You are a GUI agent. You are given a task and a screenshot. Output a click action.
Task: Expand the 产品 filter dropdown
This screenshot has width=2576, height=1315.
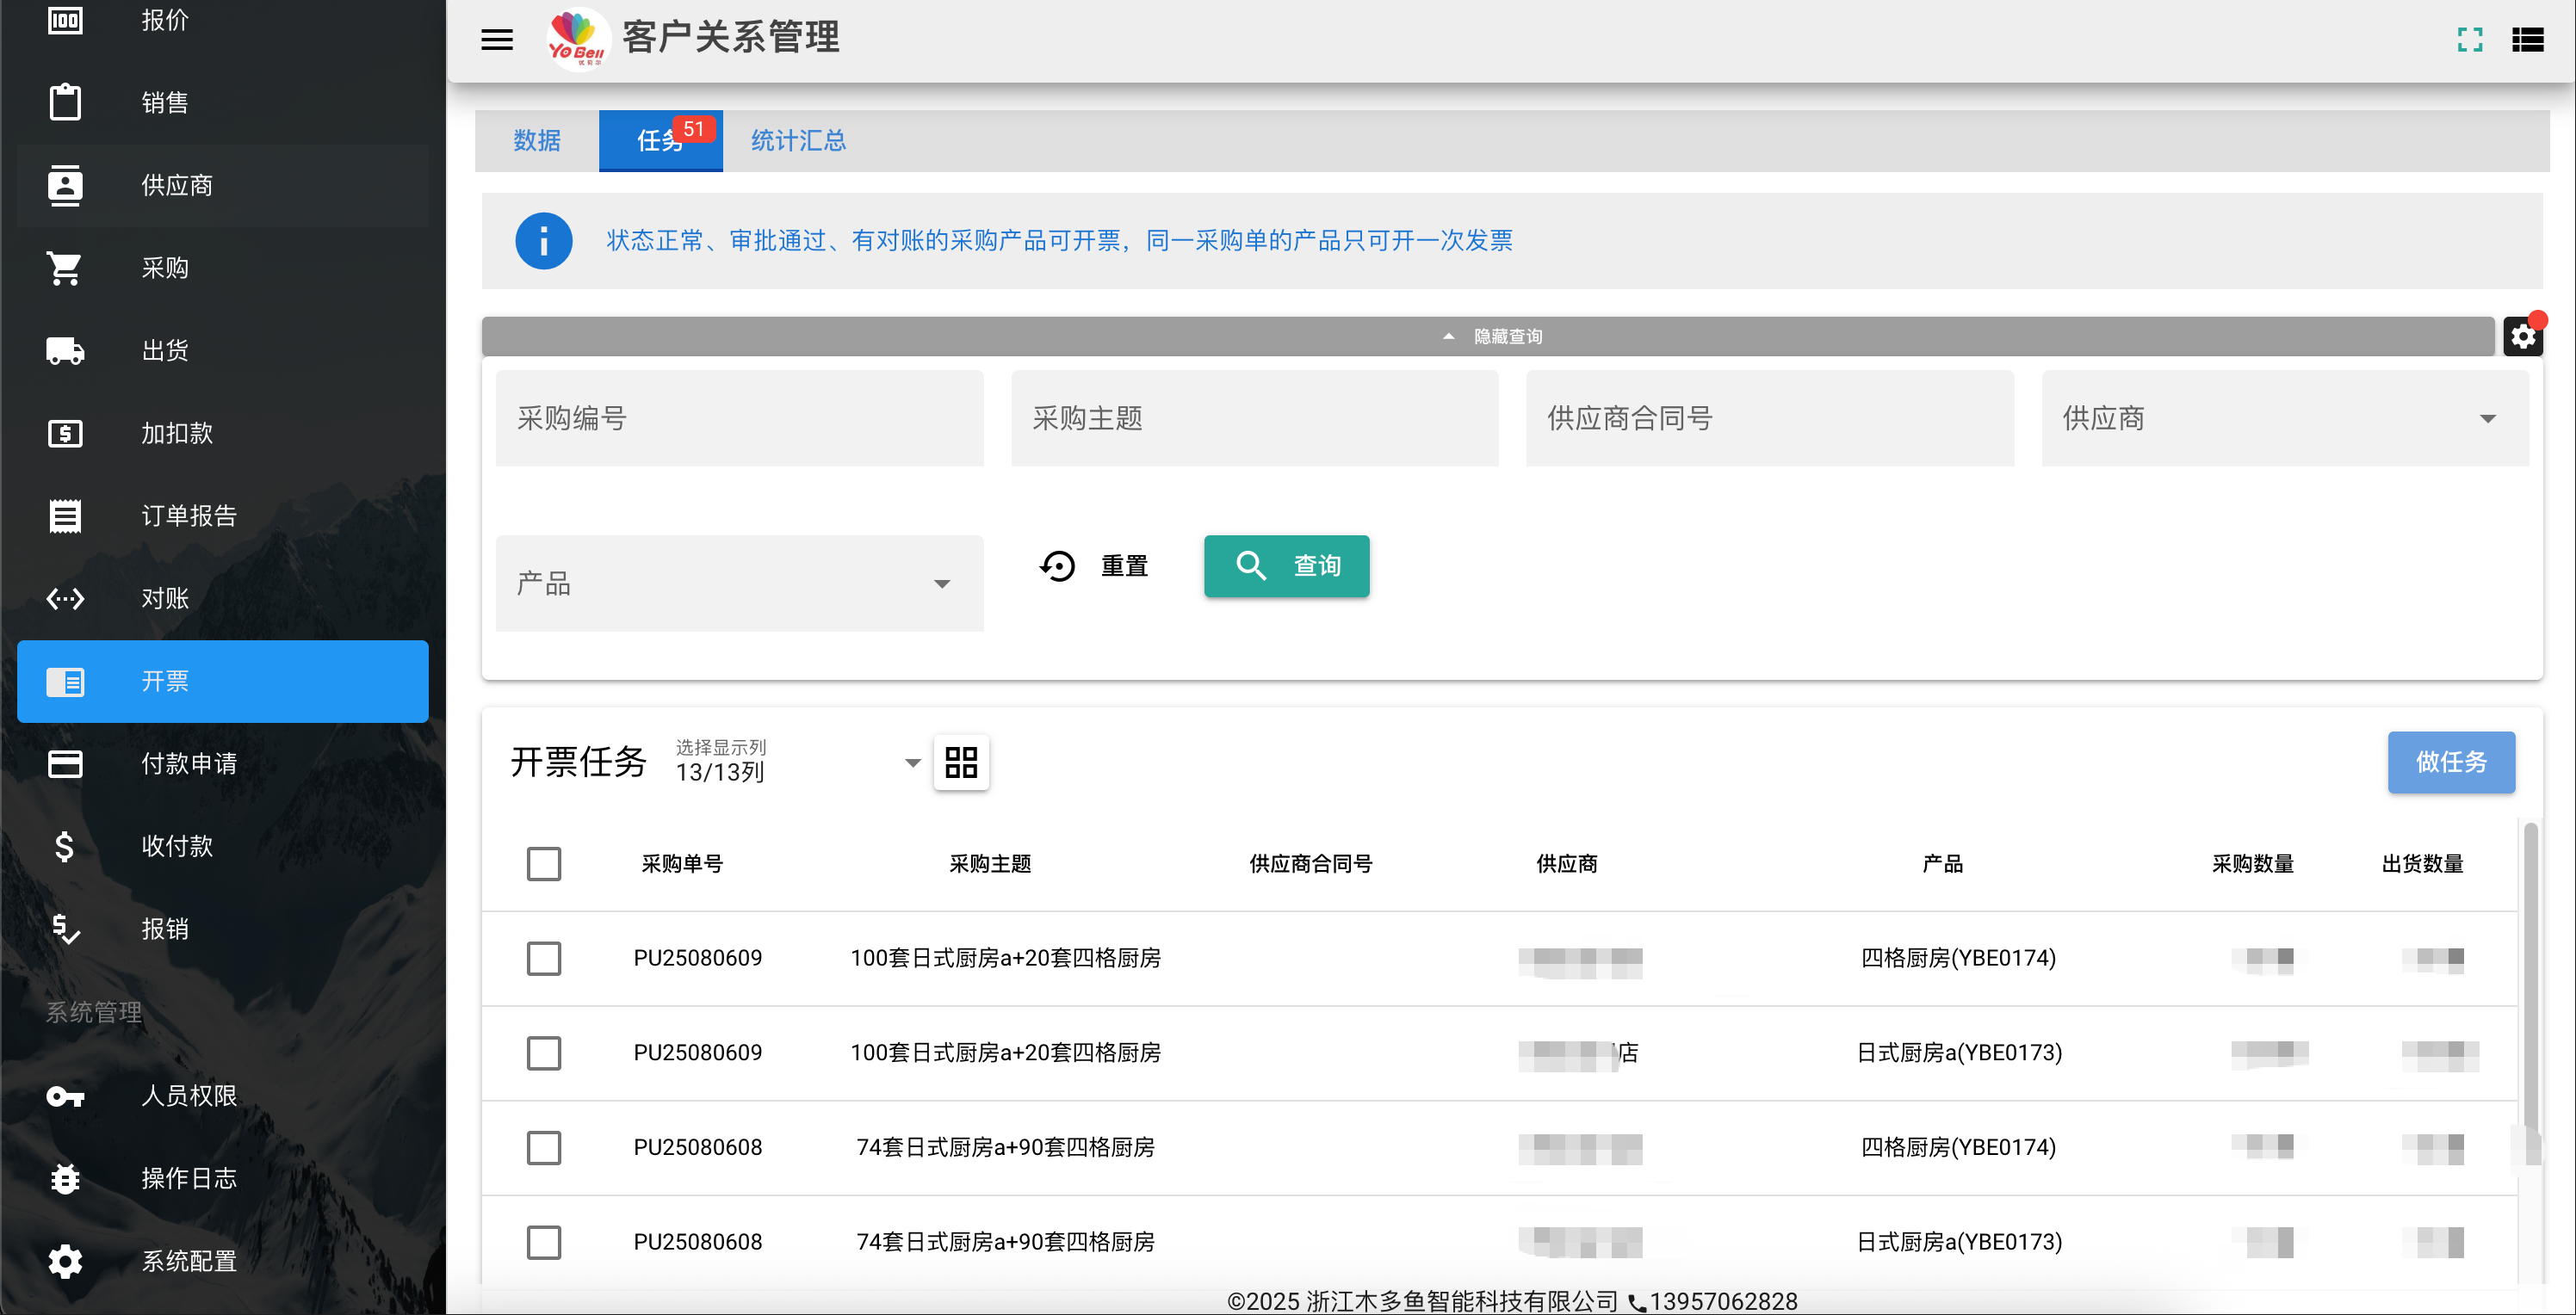tap(739, 583)
